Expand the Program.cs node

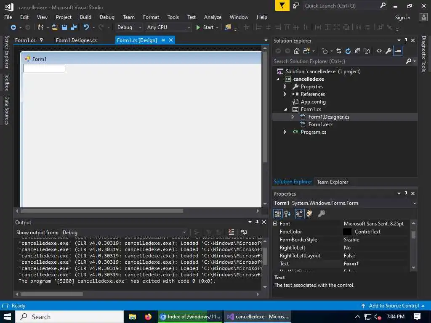(285, 132)
